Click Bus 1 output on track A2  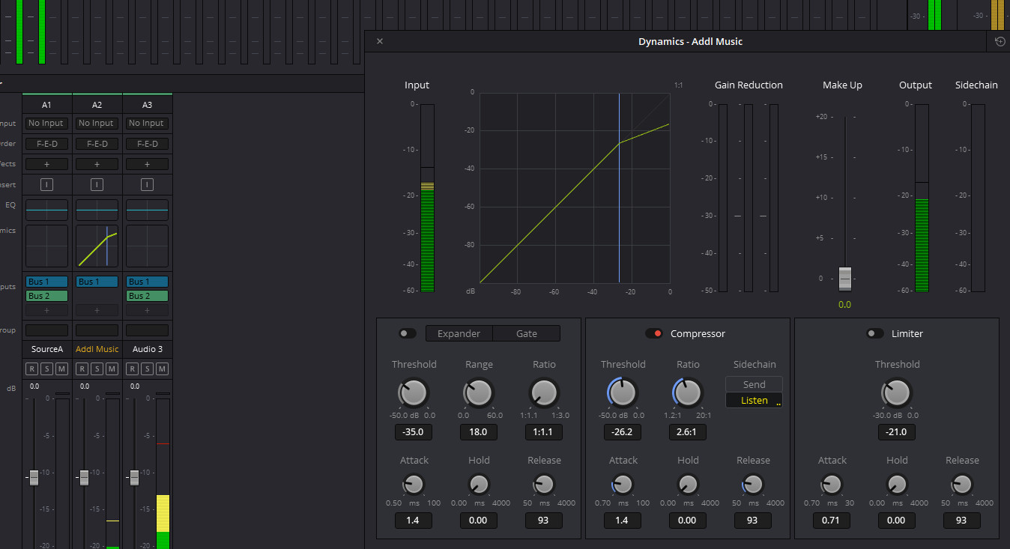97,282
